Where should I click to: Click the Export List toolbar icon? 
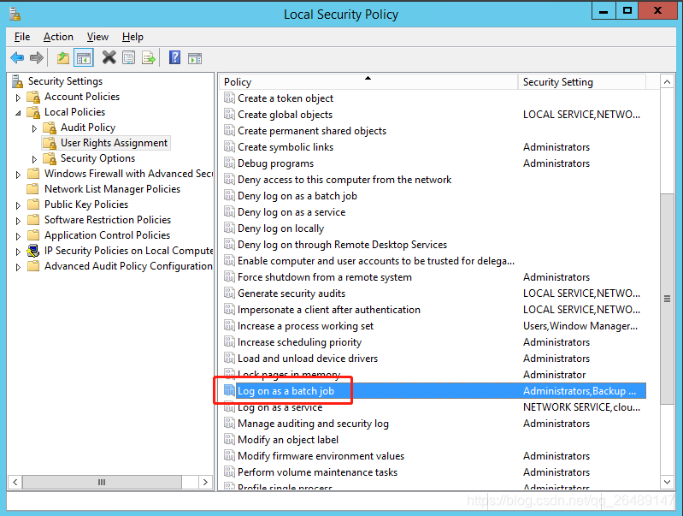pyautogui.click(x=149, y=57)
